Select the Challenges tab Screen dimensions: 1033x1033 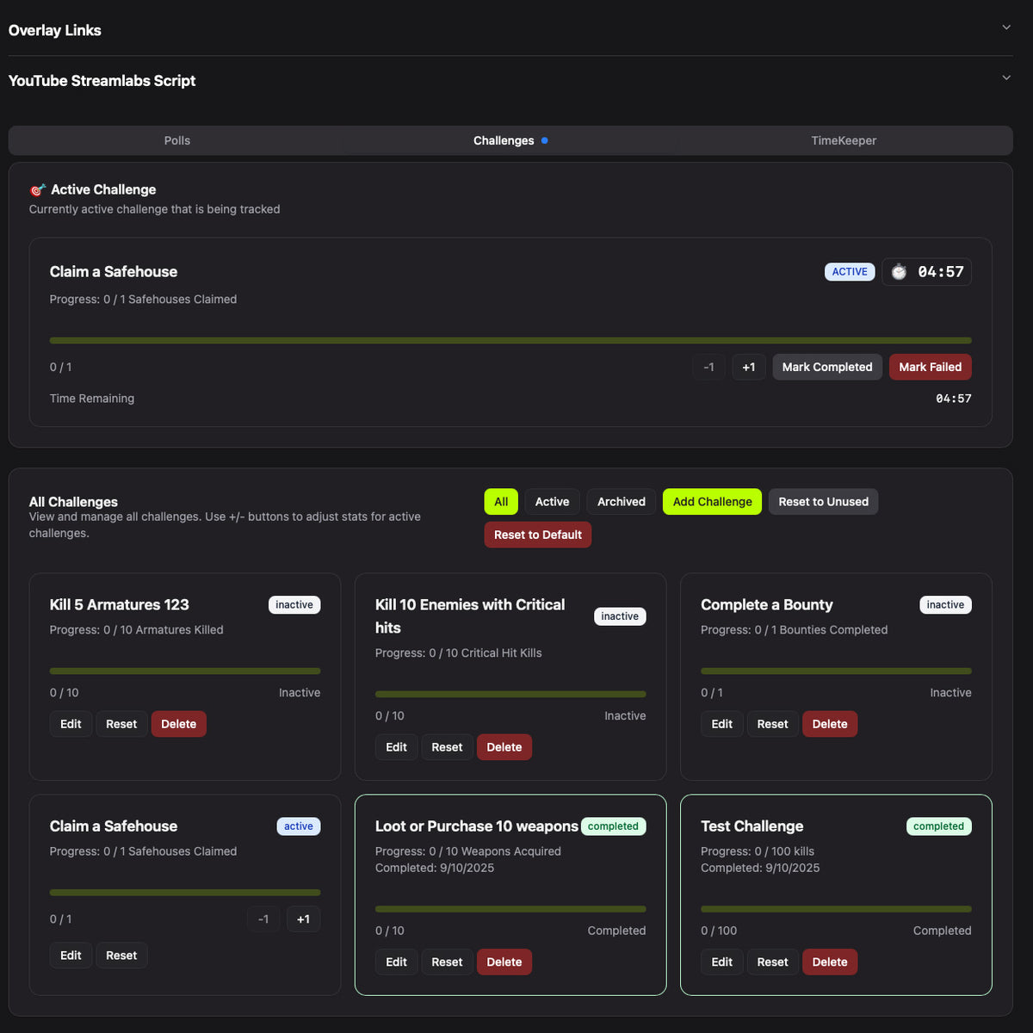504,140
